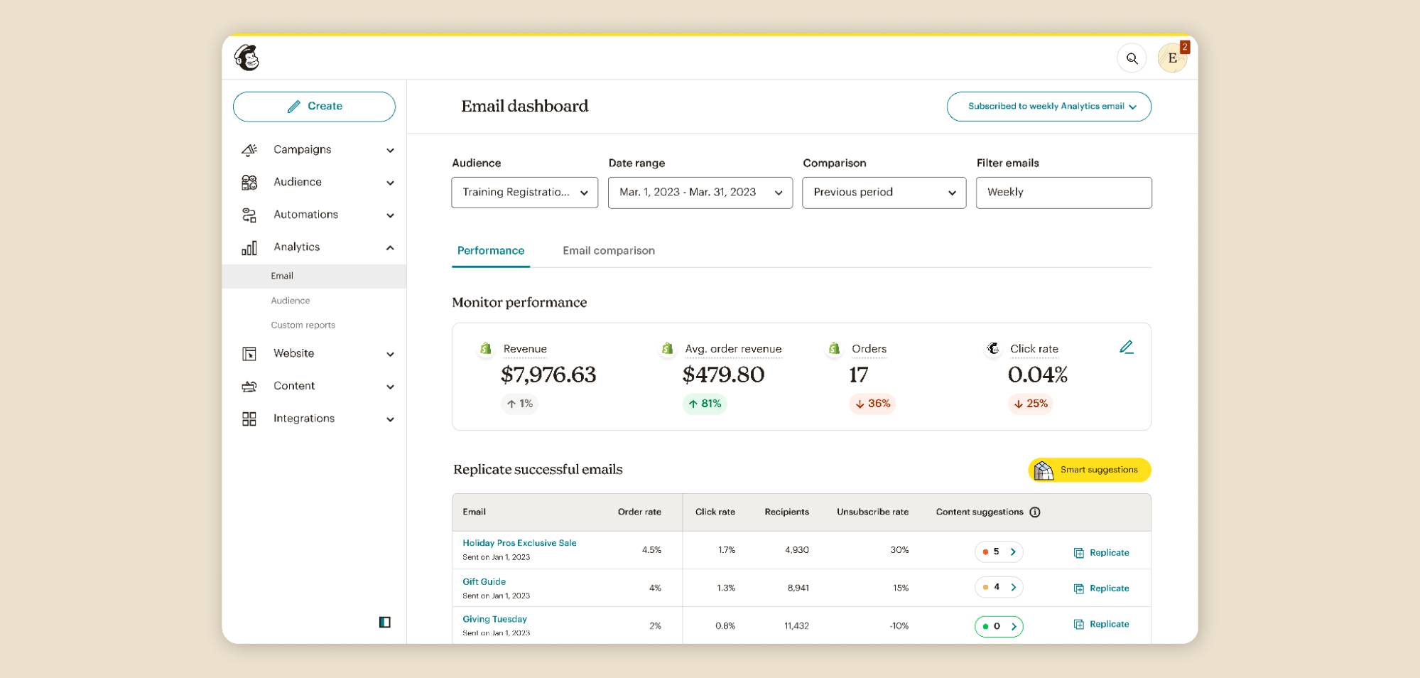Open the Training Registration audience dropdown
The width and height of the screenshot is (1420, 678).
(x=524, y=192)
